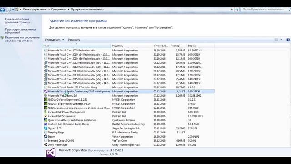The height and width of the screenshot is (164, 291).
Task: Sort by Установлено column header
Action: tap(161, 46)
